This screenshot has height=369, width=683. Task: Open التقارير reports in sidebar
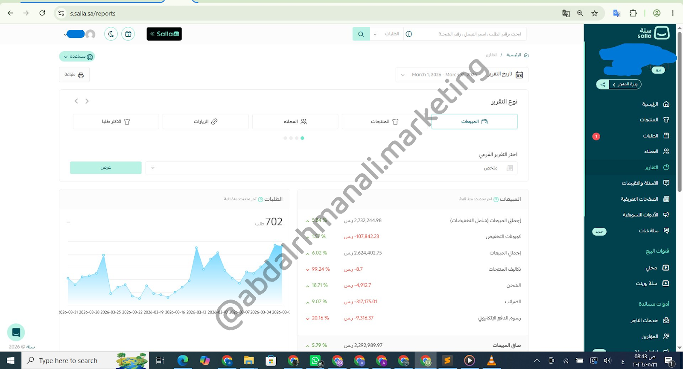tap(657, 167)
